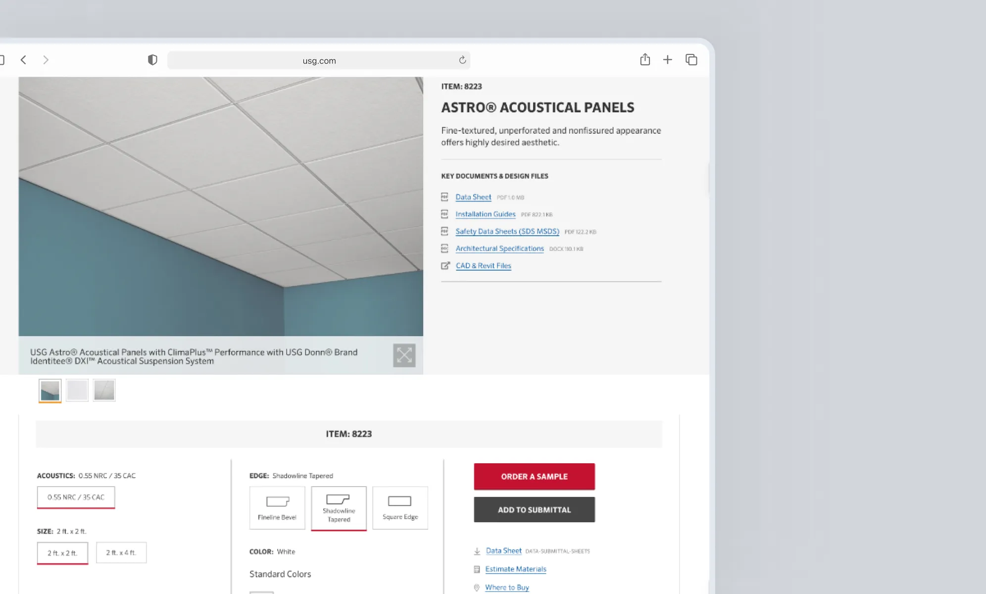986x594 pixels.
Task: Open the CAD & Revit Files link
Action: click(483, 266)
